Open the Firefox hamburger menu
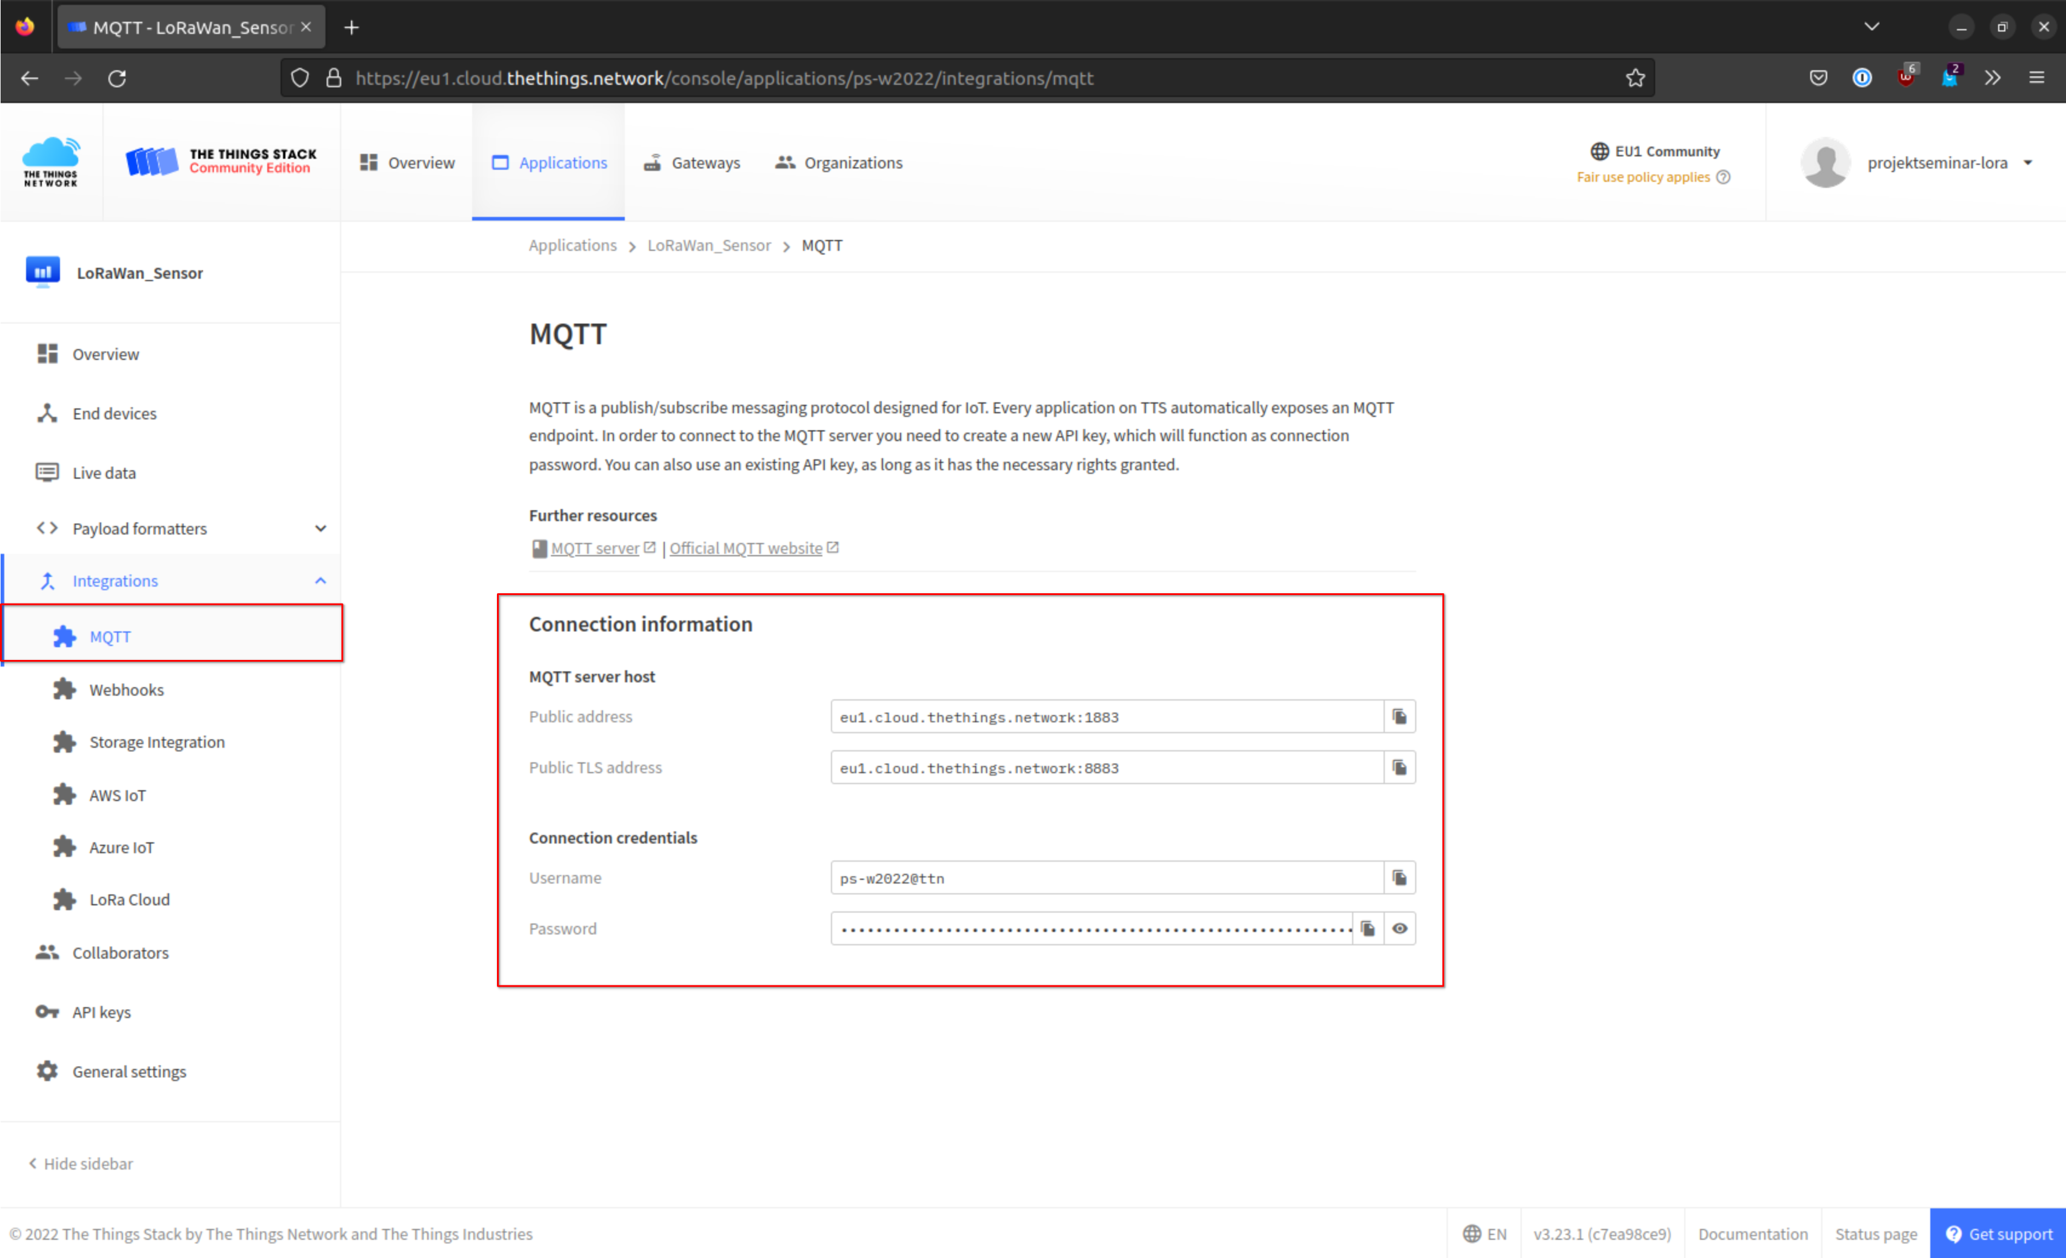The height and width of the screenshot is (1258, 2066). point(2037,78)
